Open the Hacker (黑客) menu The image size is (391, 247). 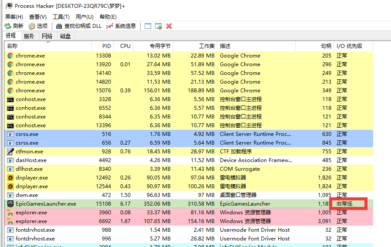[14, 17]
